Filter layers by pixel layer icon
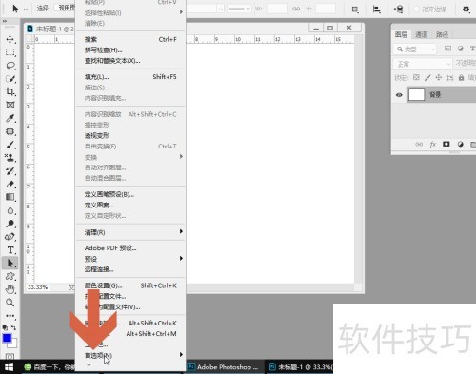This screenshot has height=374, width=476. click(447, 49)
